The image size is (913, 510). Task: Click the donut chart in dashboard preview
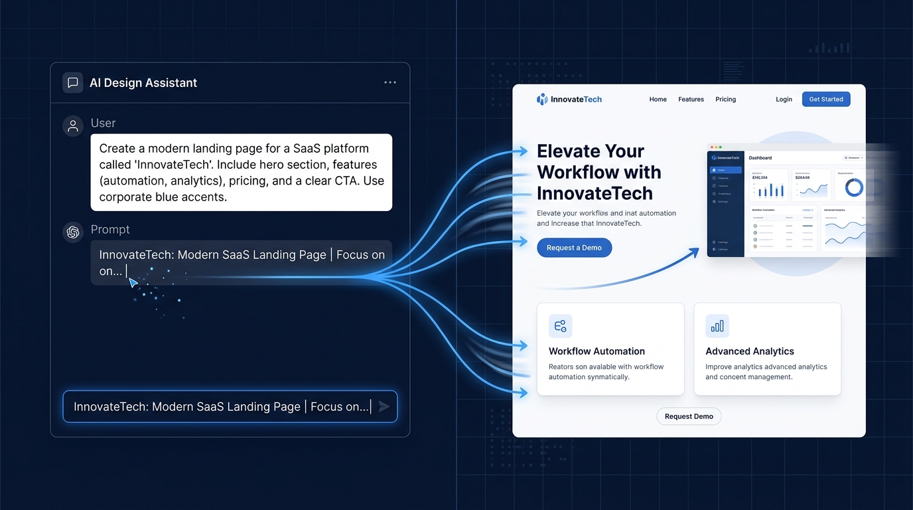[854, 188]
